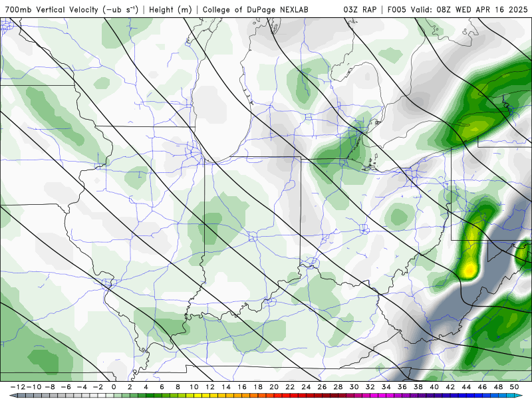Click the brightest yellow vertical velocity maximum
Image resolution: width=532 pixels, height=399 pixels.
pyautogui.click(x=469, y=270)
